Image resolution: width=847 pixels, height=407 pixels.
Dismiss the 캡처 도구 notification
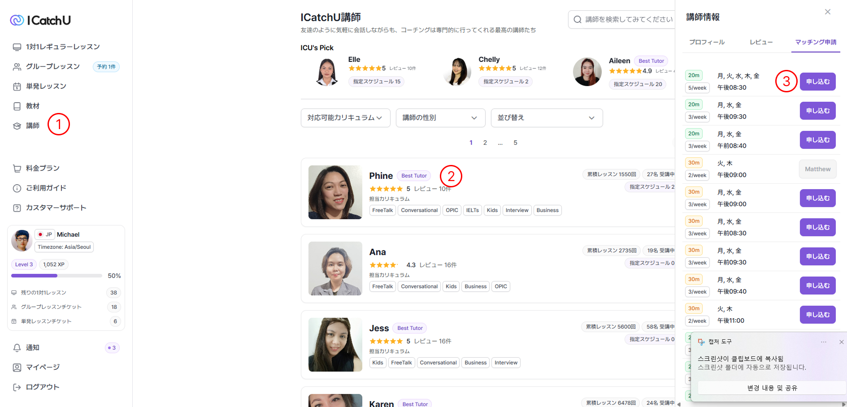[x=842, y=342]
